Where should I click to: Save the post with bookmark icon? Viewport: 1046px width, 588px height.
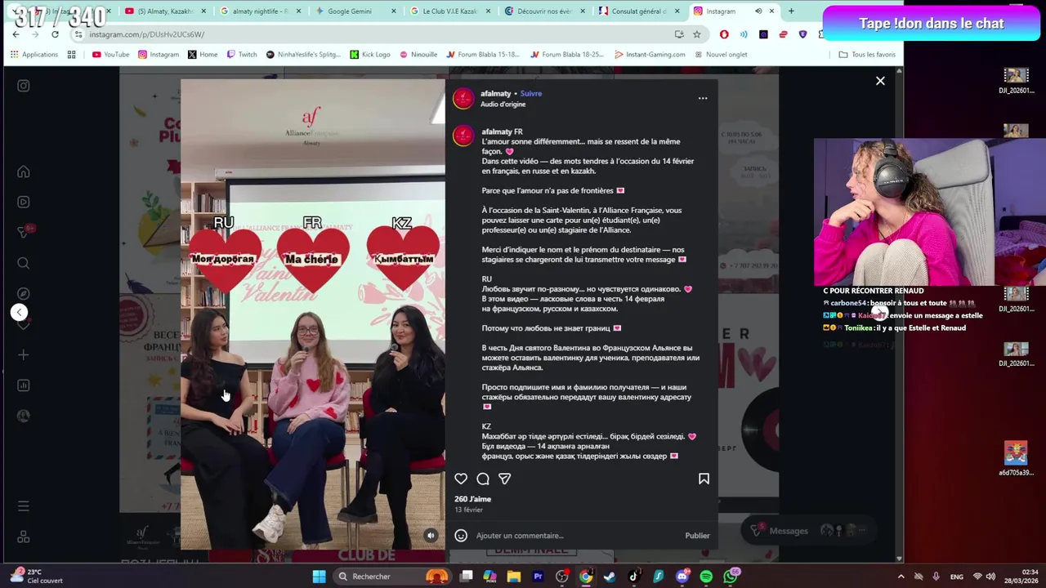click(x=704, y=479)
